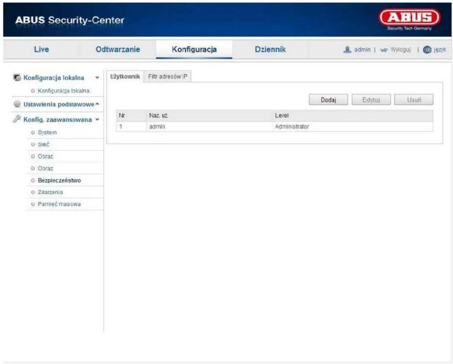Click the bullet icon next to System
Screen dimensions: 453x364
click(x=33, y=132)
